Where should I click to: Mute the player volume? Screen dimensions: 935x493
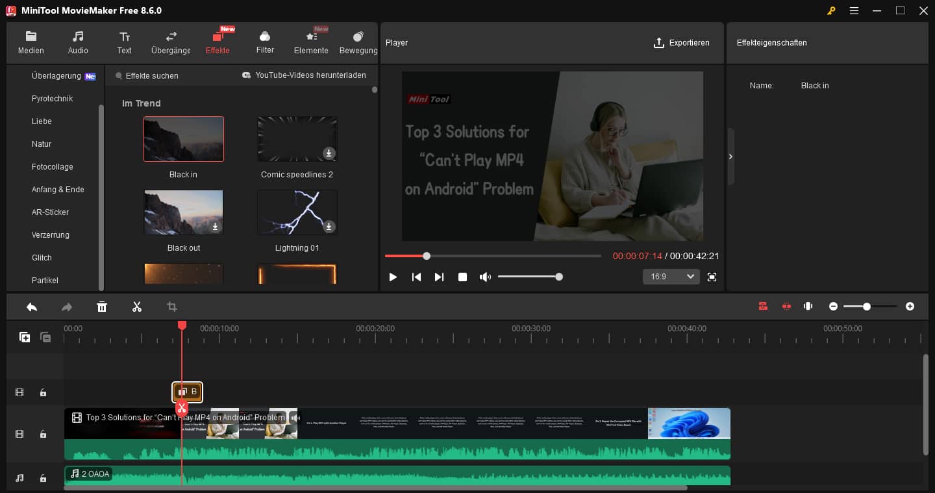click(485, 277)
